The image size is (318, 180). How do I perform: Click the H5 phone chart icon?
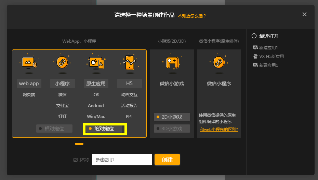129,62
